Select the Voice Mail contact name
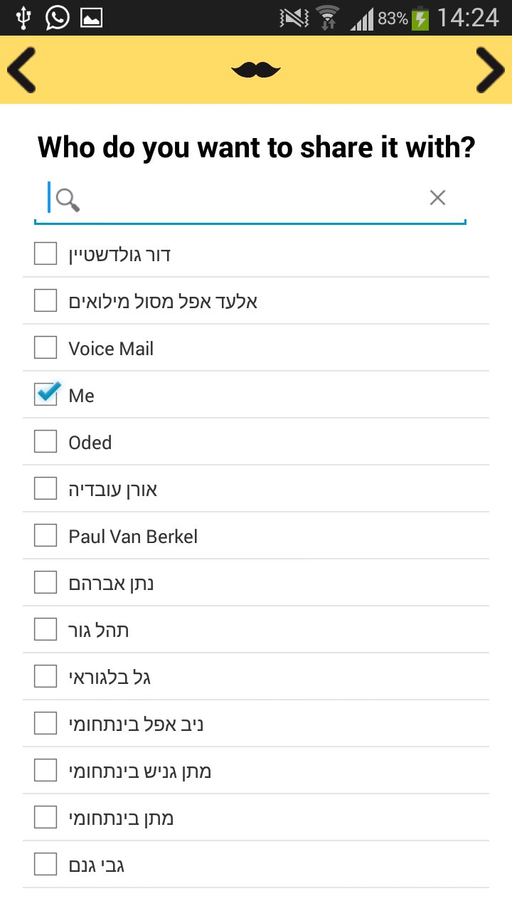 pos(111,349)
